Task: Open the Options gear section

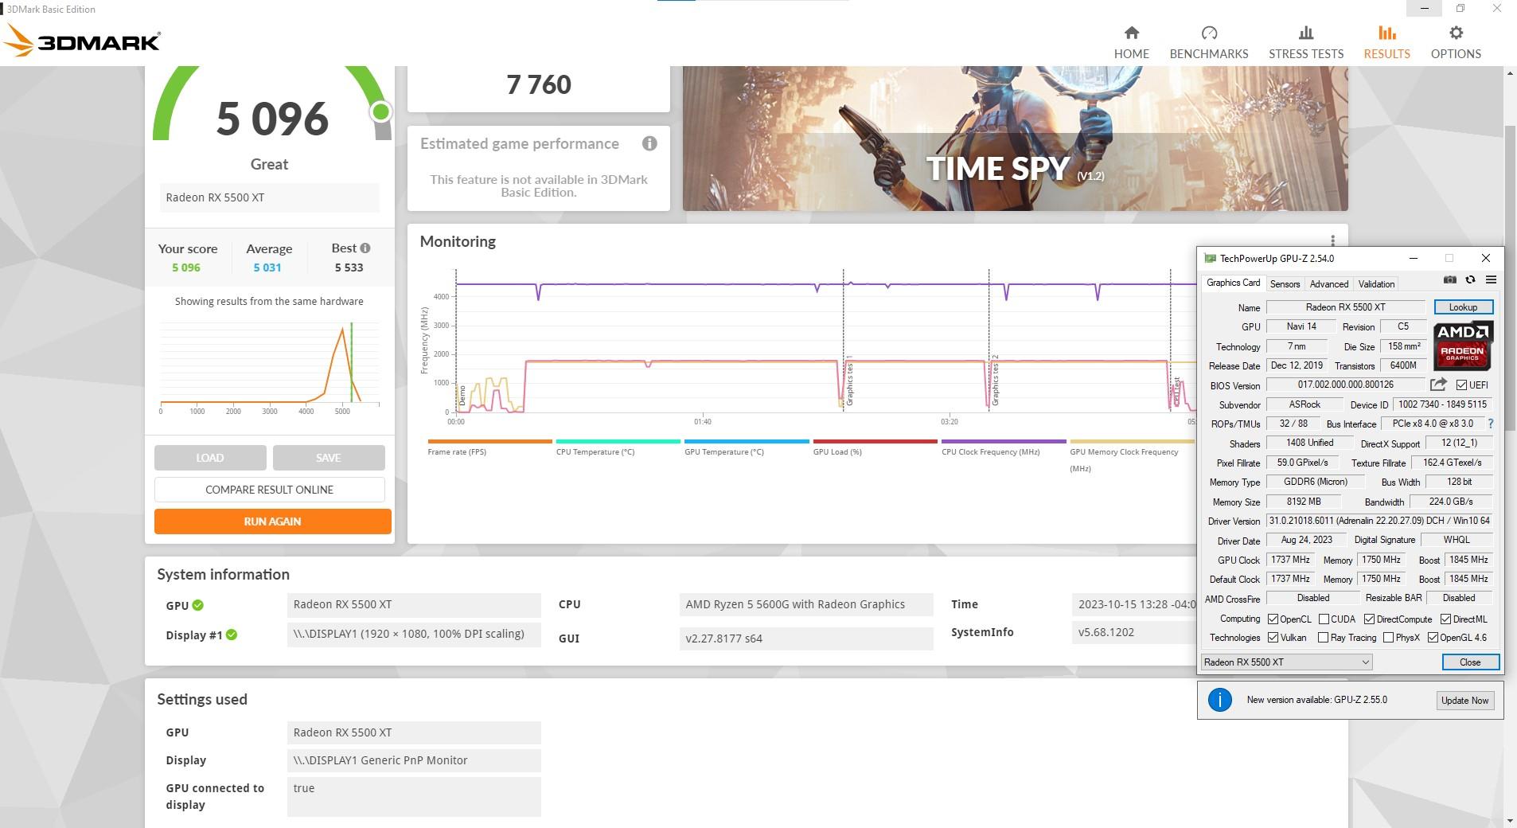Action: click(1456, 42)
